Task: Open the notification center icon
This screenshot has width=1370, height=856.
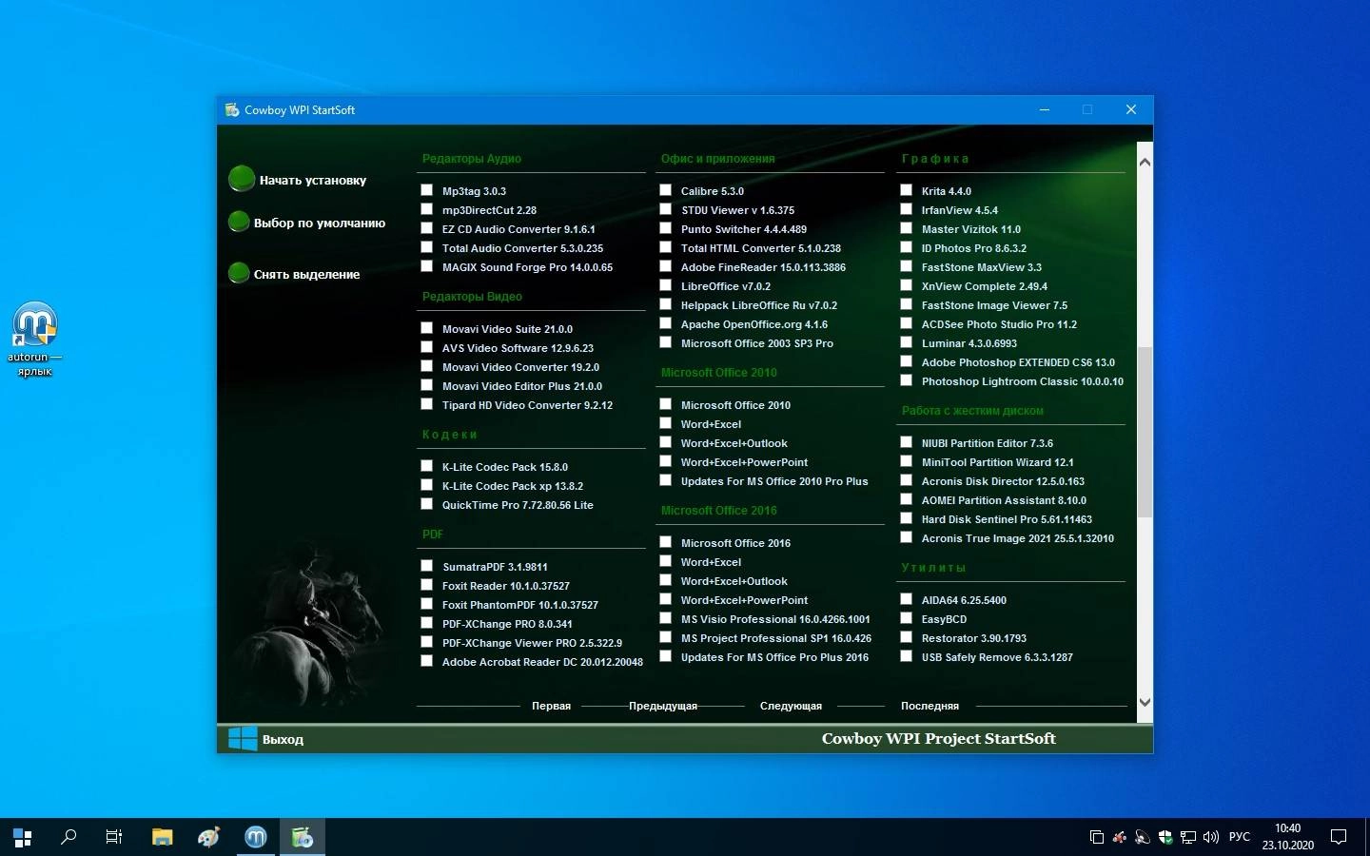Action: [x=1339, y=837]
